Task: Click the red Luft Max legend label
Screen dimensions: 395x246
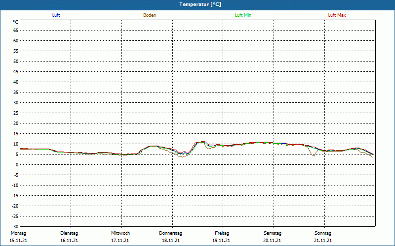Action: pos(337,15)
